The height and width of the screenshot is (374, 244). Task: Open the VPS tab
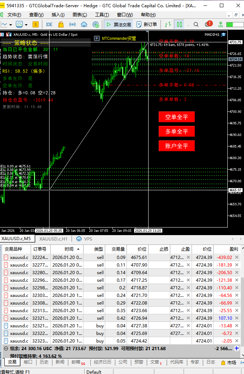pyautogui.click(x=84, y=239)
